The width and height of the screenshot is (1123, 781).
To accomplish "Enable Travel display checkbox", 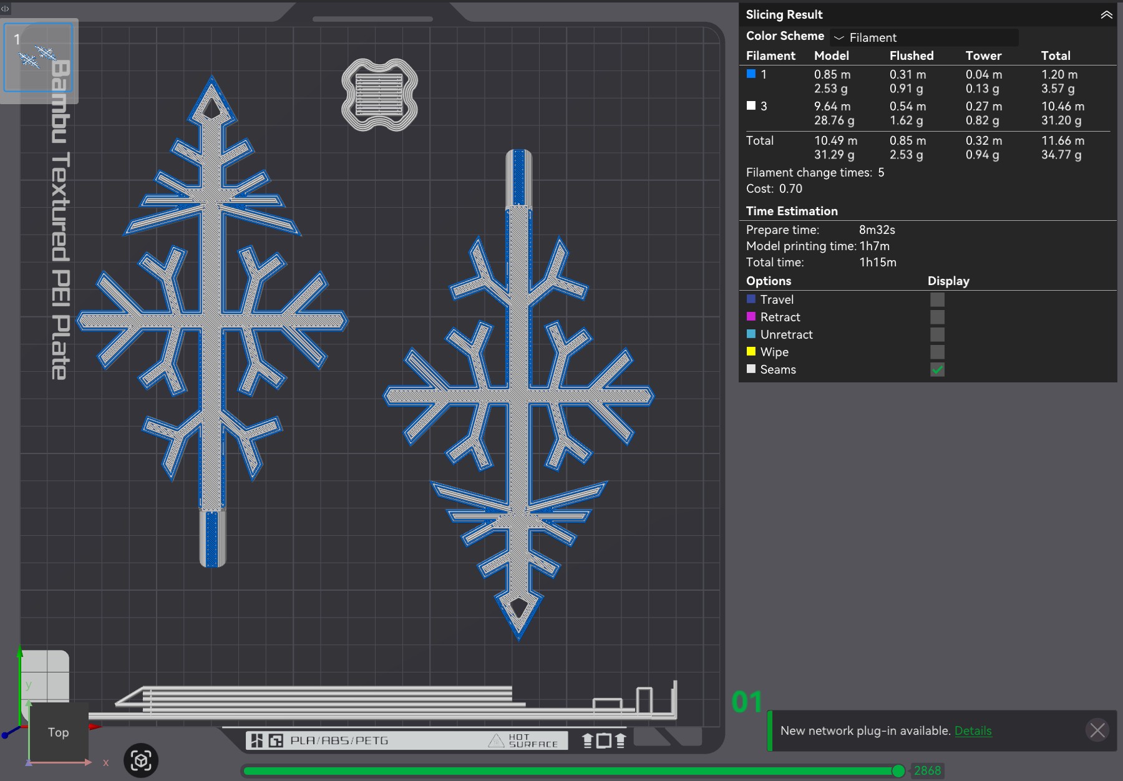I will [x=937, y=299].
